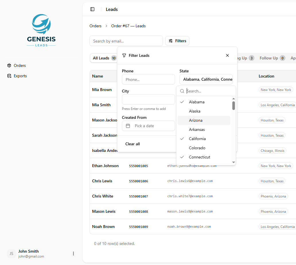Click the Noah Brown row name
Screen dimensions: 296x265
click(103, 227)
